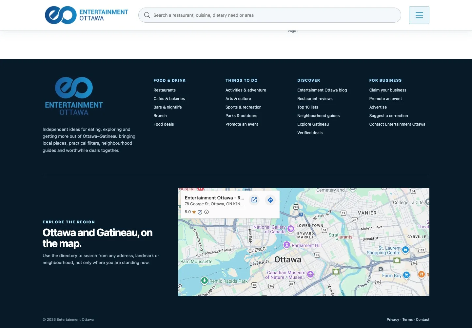Click the info icon beside the 5.0 rating
The image size is (472, 328).
pyautogui.click(x=206, y=212)
